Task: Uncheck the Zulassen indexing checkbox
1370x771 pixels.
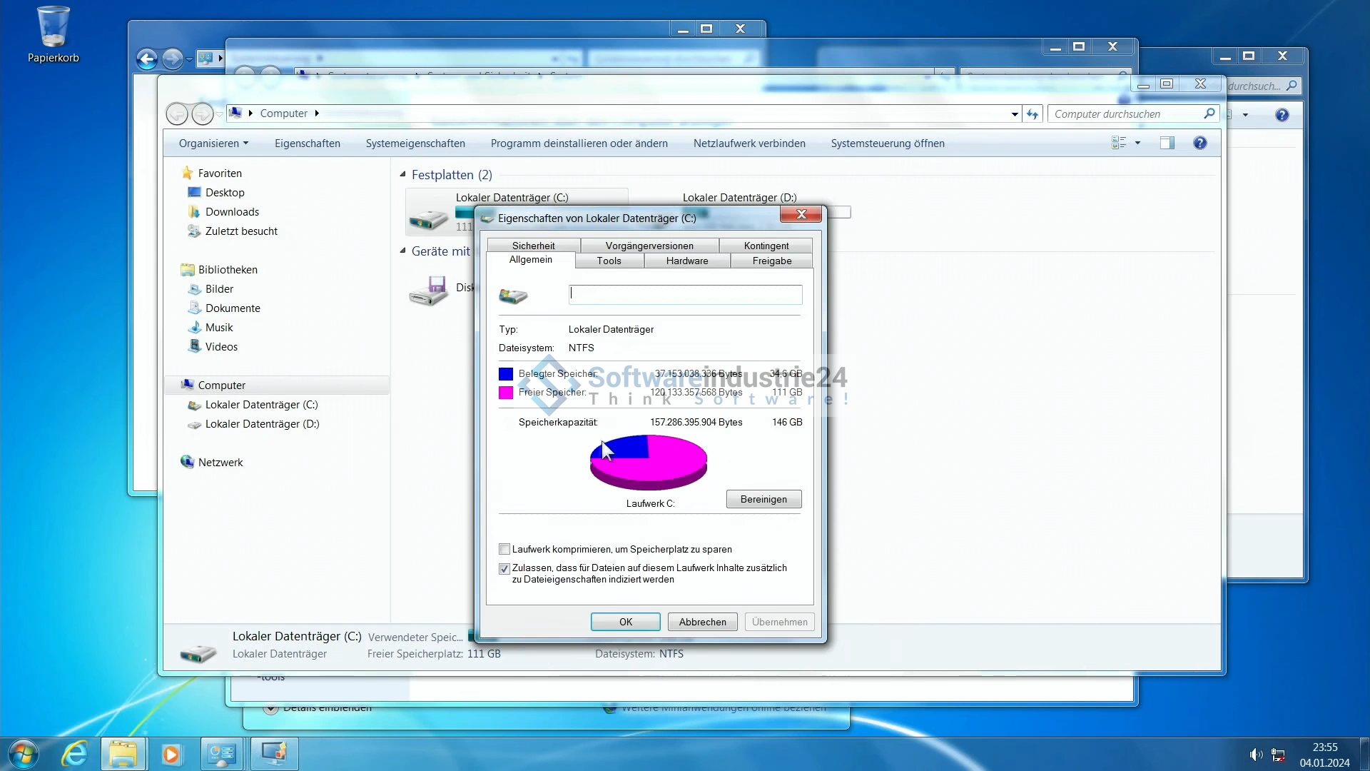Action: pyautogui.click(x=504, y=569)
